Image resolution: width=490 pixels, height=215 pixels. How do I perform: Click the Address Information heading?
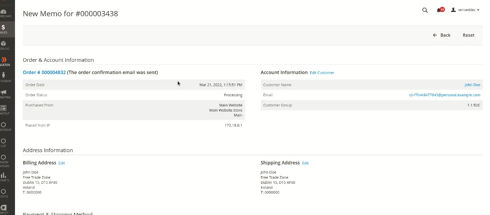(x=48, y=150)
